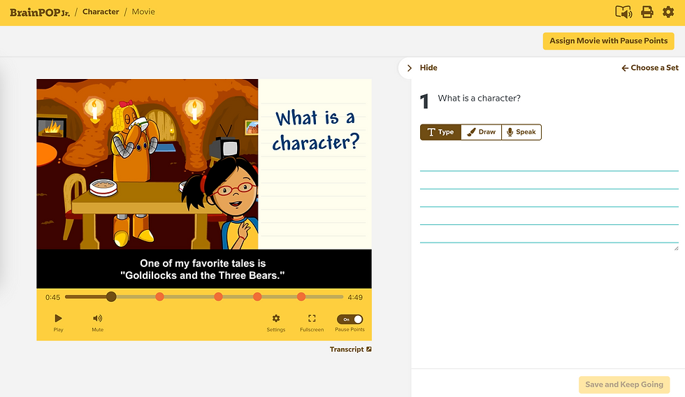685x397 pixels.
Task: Click Save and Keep Going button
Action: pyautogui.click(x=623, y=385)
